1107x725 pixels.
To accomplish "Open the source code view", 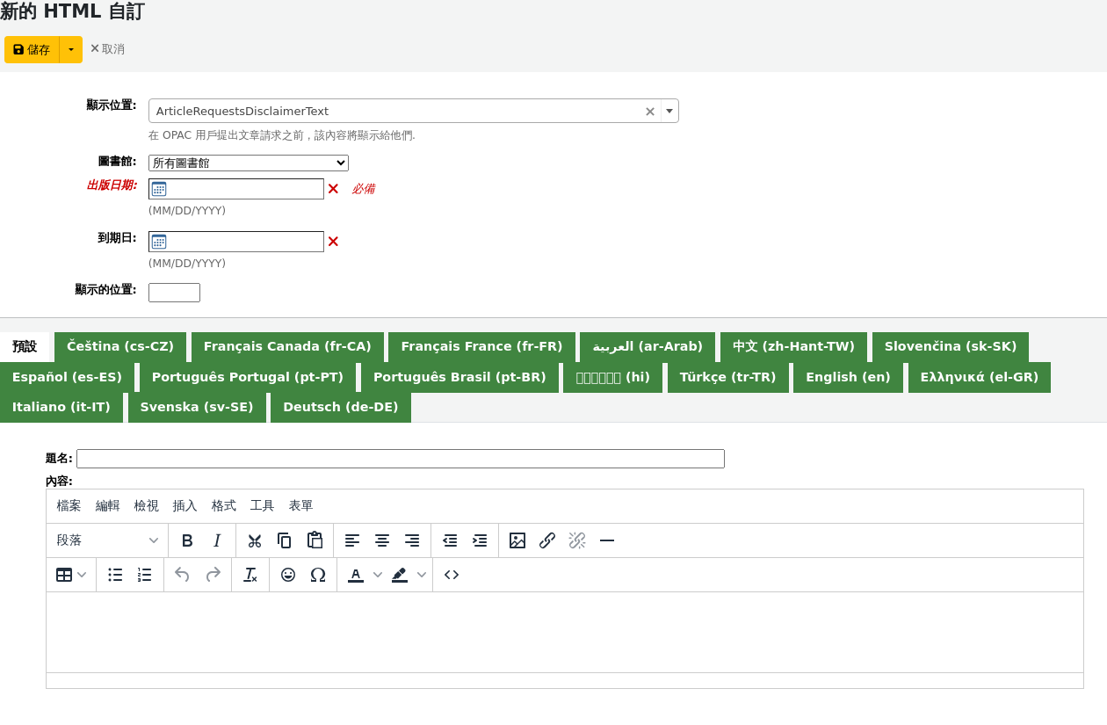I will pyautogui.click(x=452, y=575).
